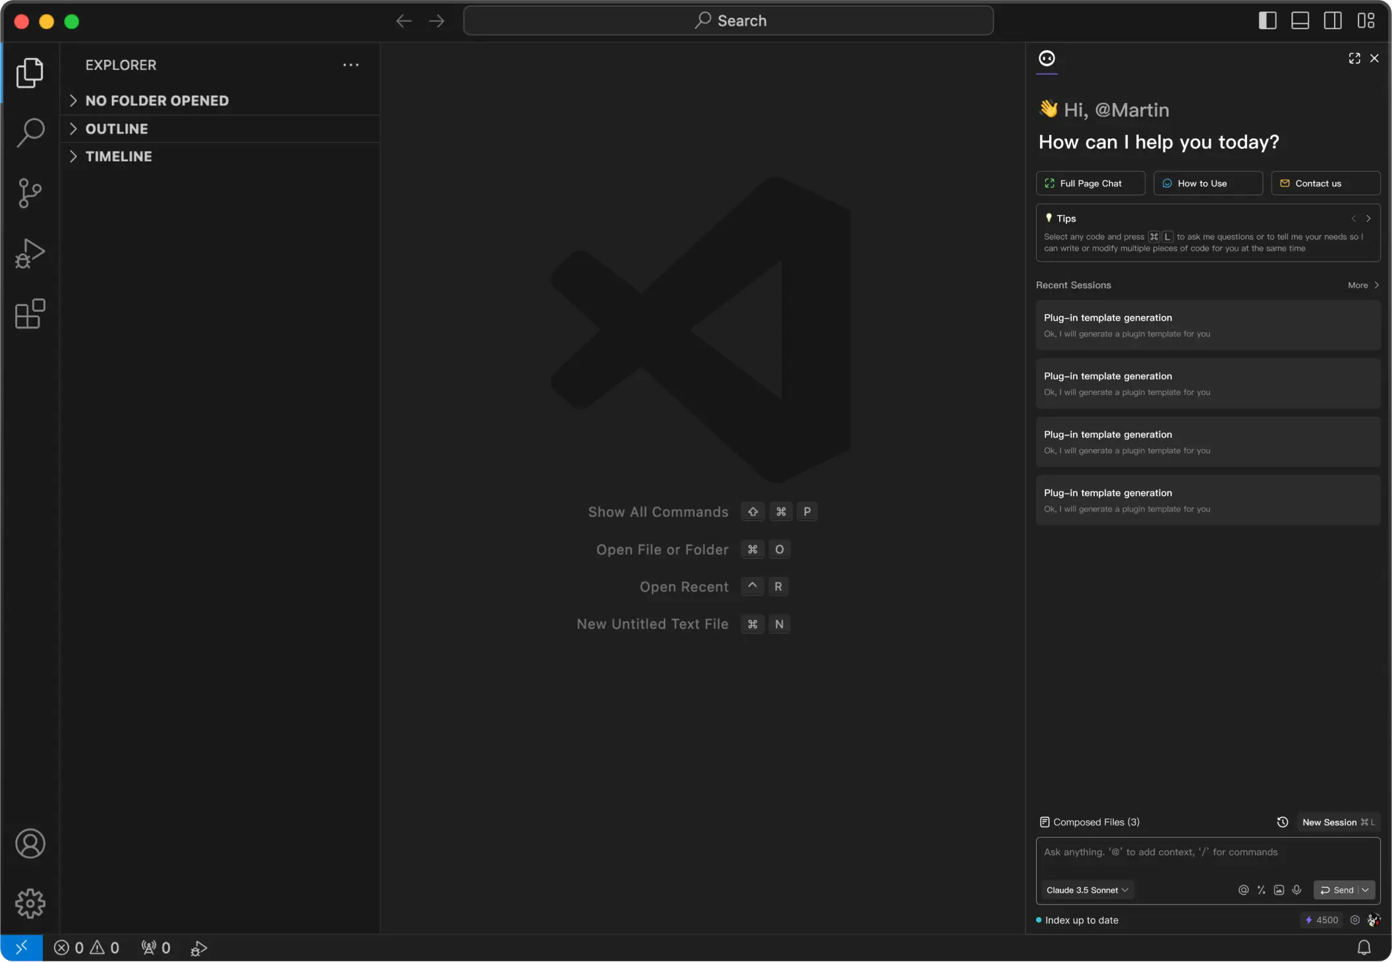Toggle the primary sidebar visibility
1392x962 pixels.
click(1267, 20)
